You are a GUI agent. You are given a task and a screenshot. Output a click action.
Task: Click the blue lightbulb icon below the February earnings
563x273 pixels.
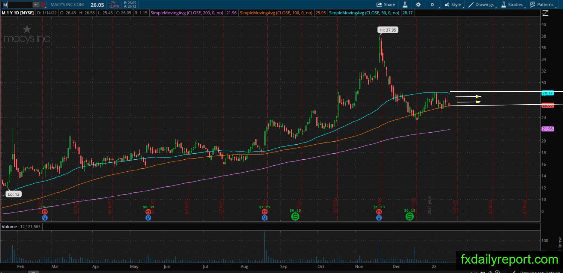pos(45,218)
